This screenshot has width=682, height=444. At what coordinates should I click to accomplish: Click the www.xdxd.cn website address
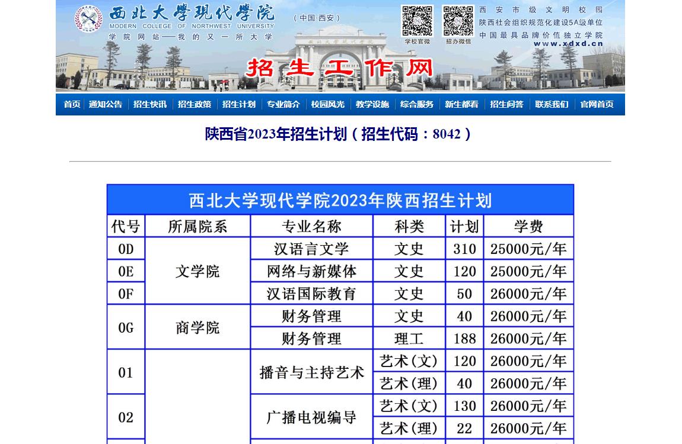568,43
